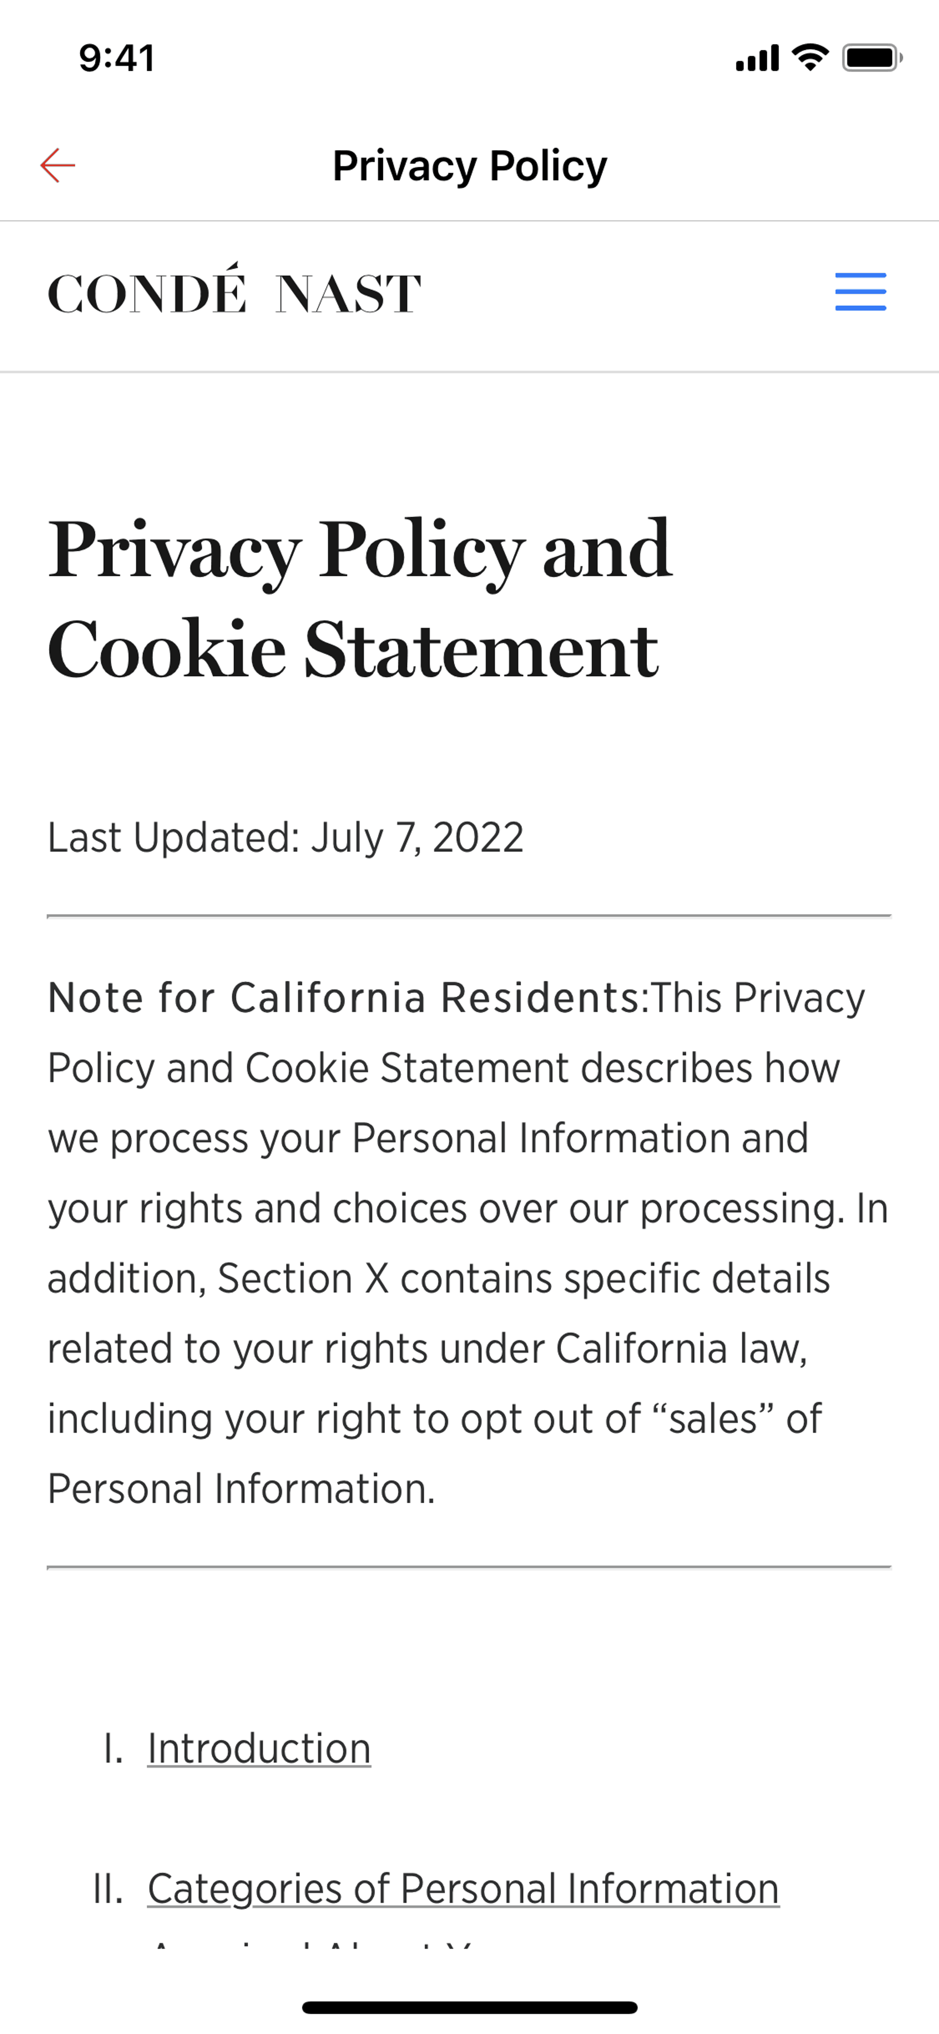Click the Roman numeral II. list marker
This screenshot has height=2034, width=939.
pyautogui.click(x=108, y=1889)
